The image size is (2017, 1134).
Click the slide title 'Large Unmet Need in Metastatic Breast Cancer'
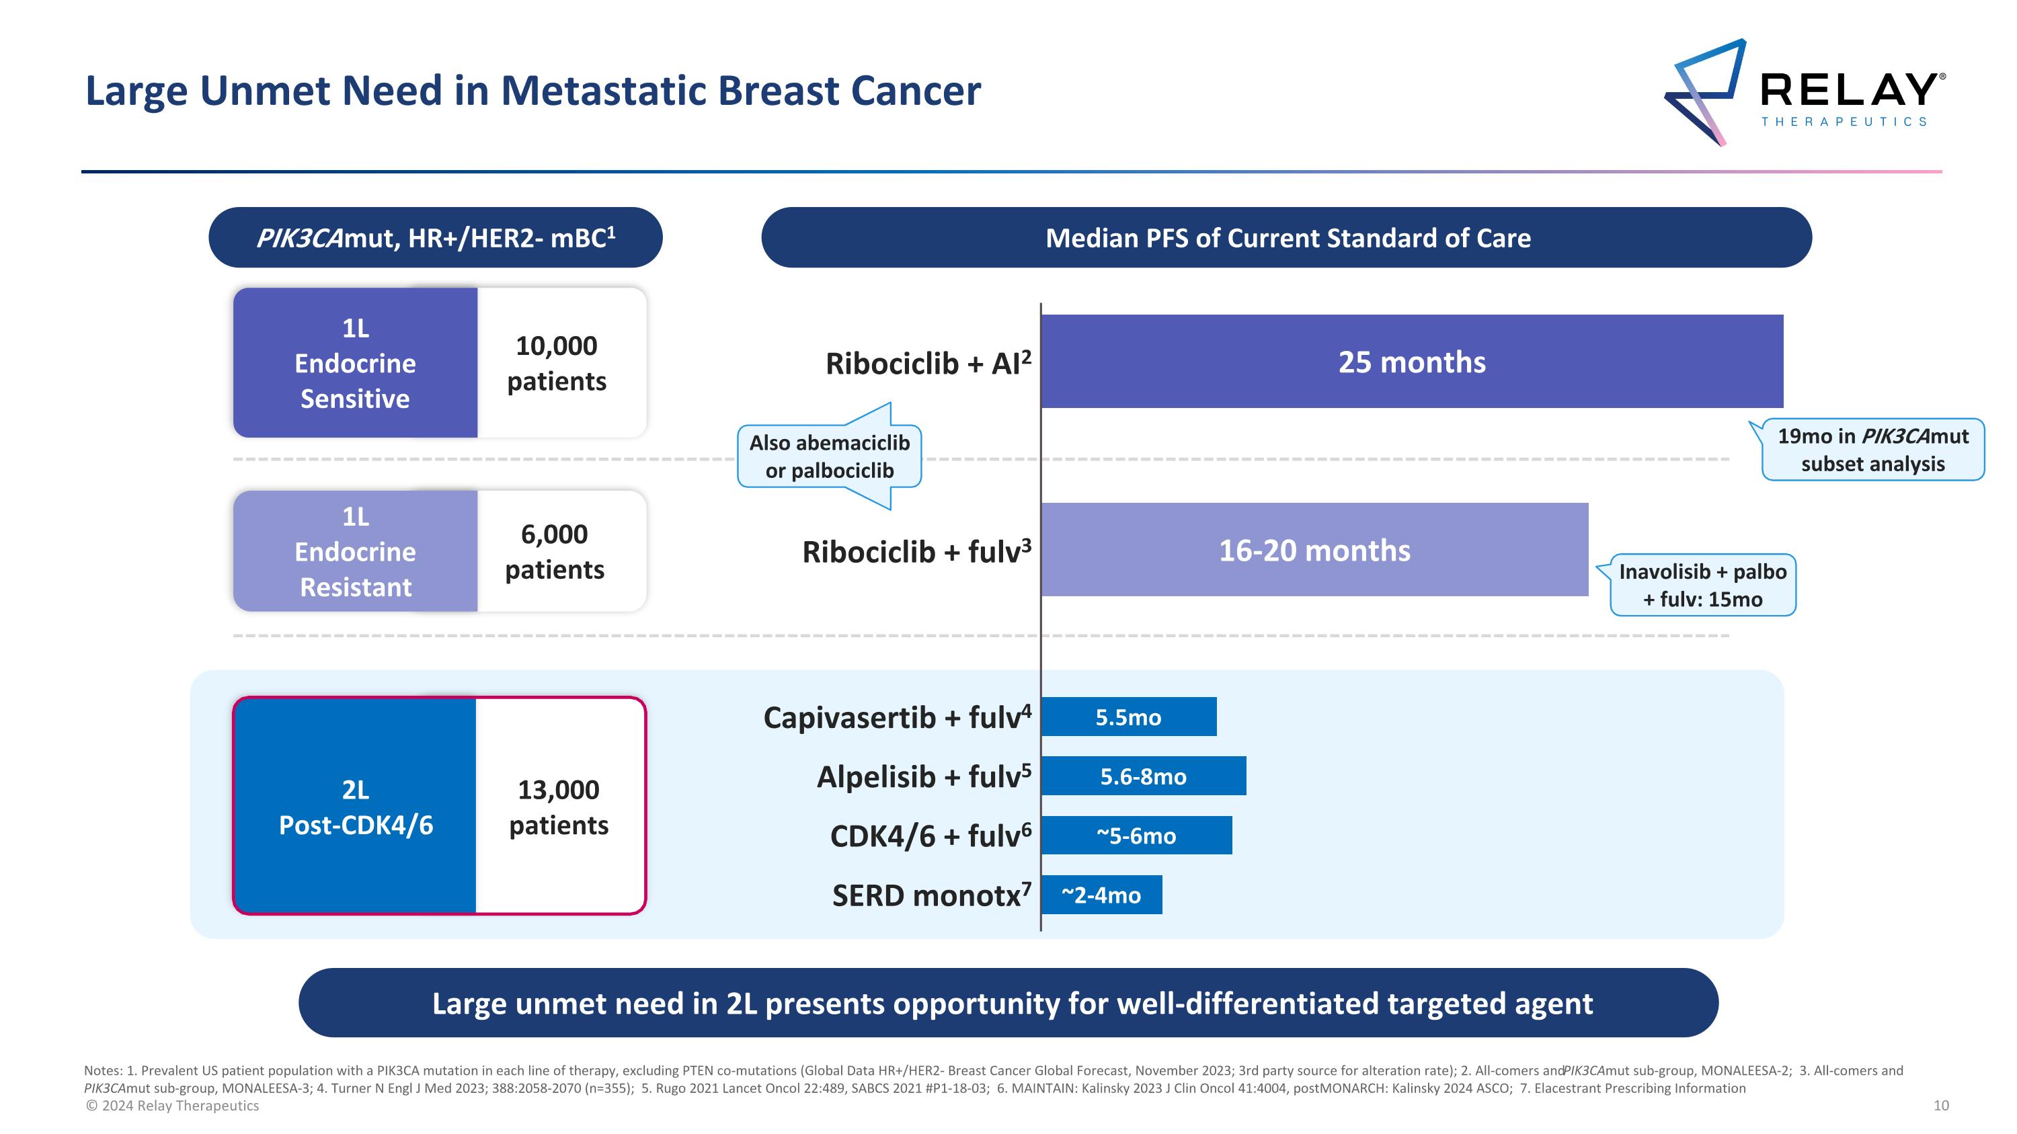coord(532,91)
